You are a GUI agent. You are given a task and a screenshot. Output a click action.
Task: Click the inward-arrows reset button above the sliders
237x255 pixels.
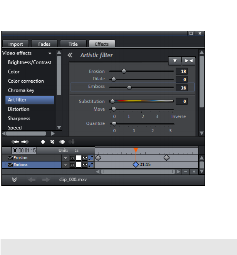(189, 61)
